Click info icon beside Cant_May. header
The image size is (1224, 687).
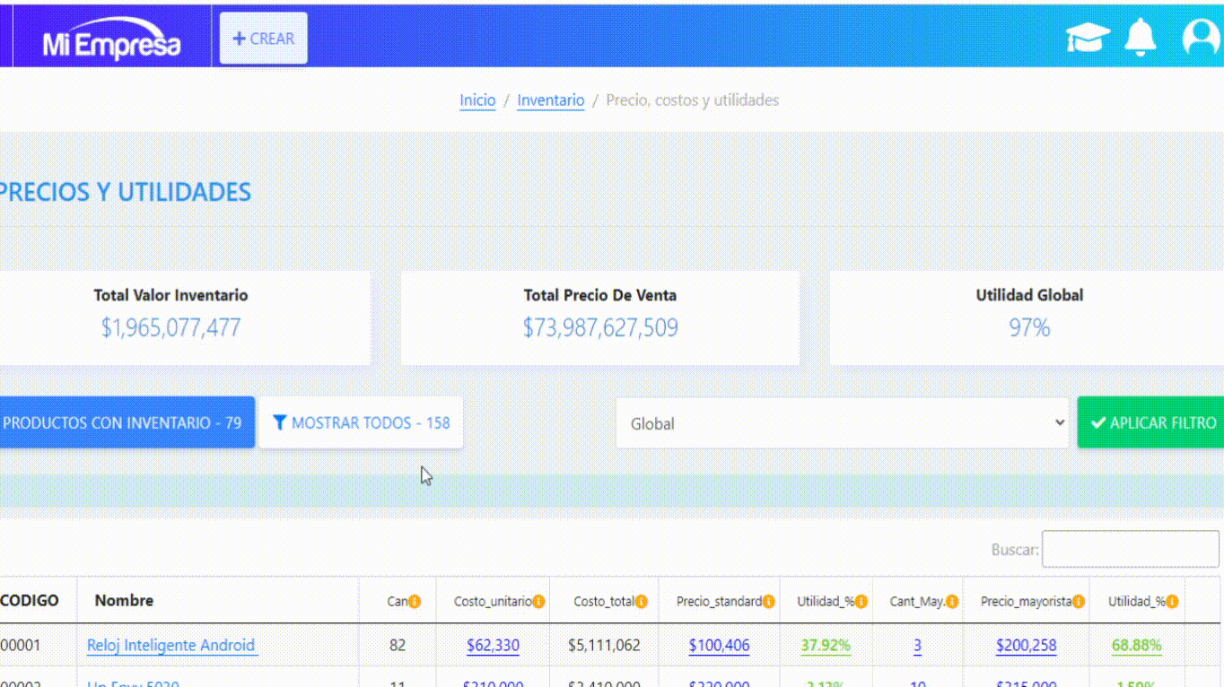pos(952,602)
